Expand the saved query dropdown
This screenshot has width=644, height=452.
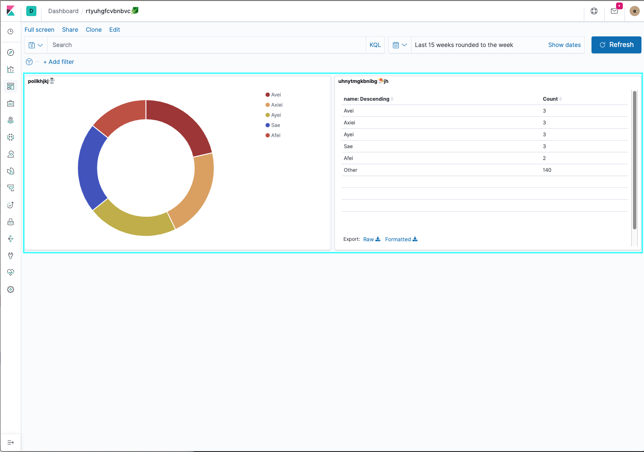[36, 45]
